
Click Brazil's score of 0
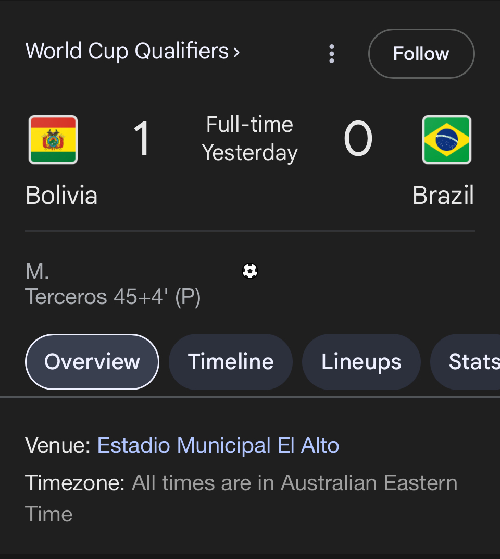click(x=358, y=139)
